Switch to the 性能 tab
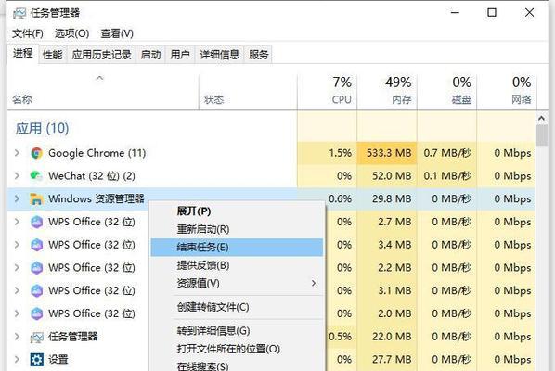This screenshot has width=555, height=371. (52, 55)
